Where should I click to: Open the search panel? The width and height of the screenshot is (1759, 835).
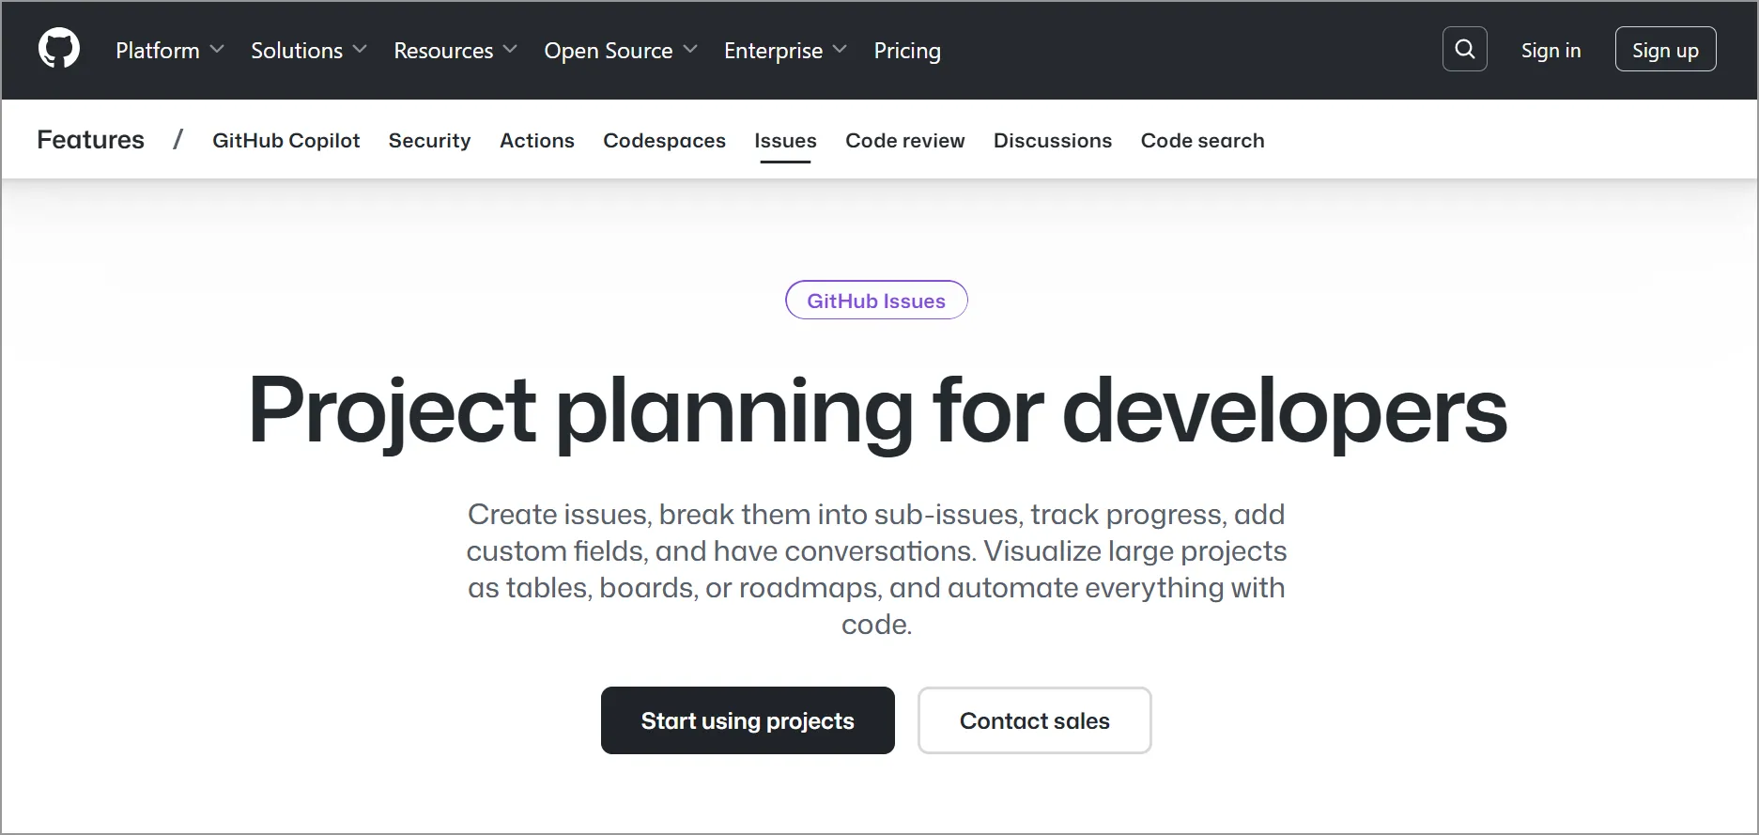(x=1463, y=49)
